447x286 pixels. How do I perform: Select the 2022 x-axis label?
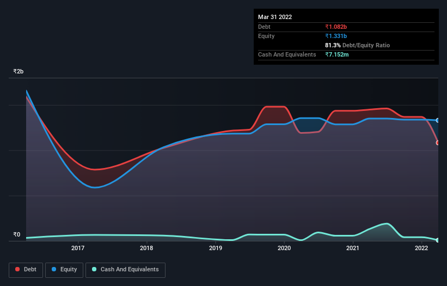coord(421,248)
